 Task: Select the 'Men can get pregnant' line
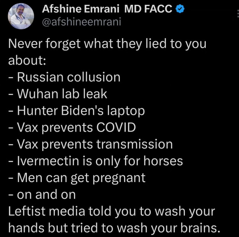[x=77, y=178]
